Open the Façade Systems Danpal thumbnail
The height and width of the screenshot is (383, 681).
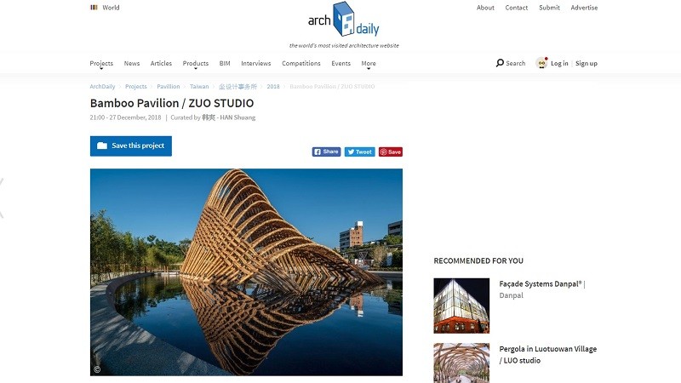461,306
